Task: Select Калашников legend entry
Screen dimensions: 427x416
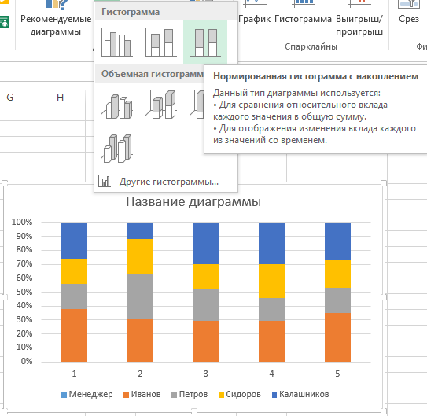Action: point(300,394)
